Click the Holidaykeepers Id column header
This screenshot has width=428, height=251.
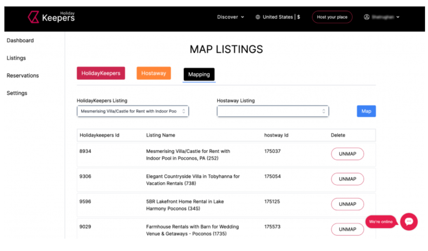99,135
